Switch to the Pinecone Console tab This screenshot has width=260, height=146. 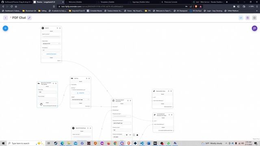[171, 2]
